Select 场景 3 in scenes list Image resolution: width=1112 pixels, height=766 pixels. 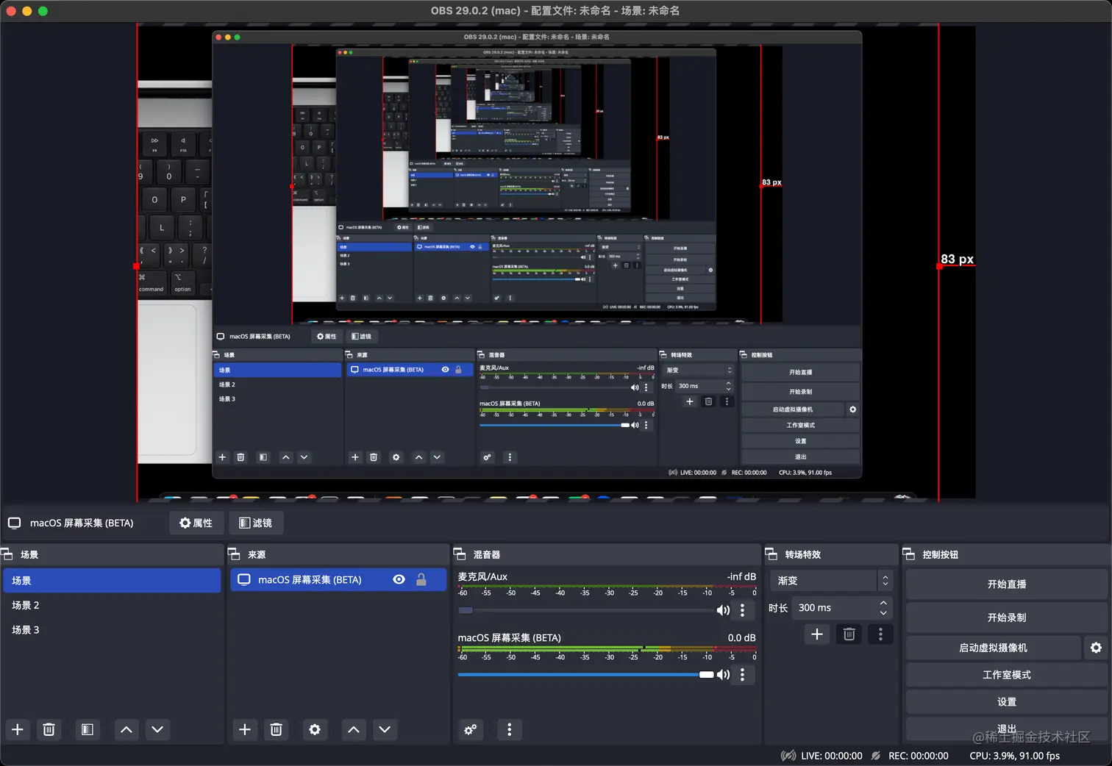pyautogui.click(x=112, y=629)
